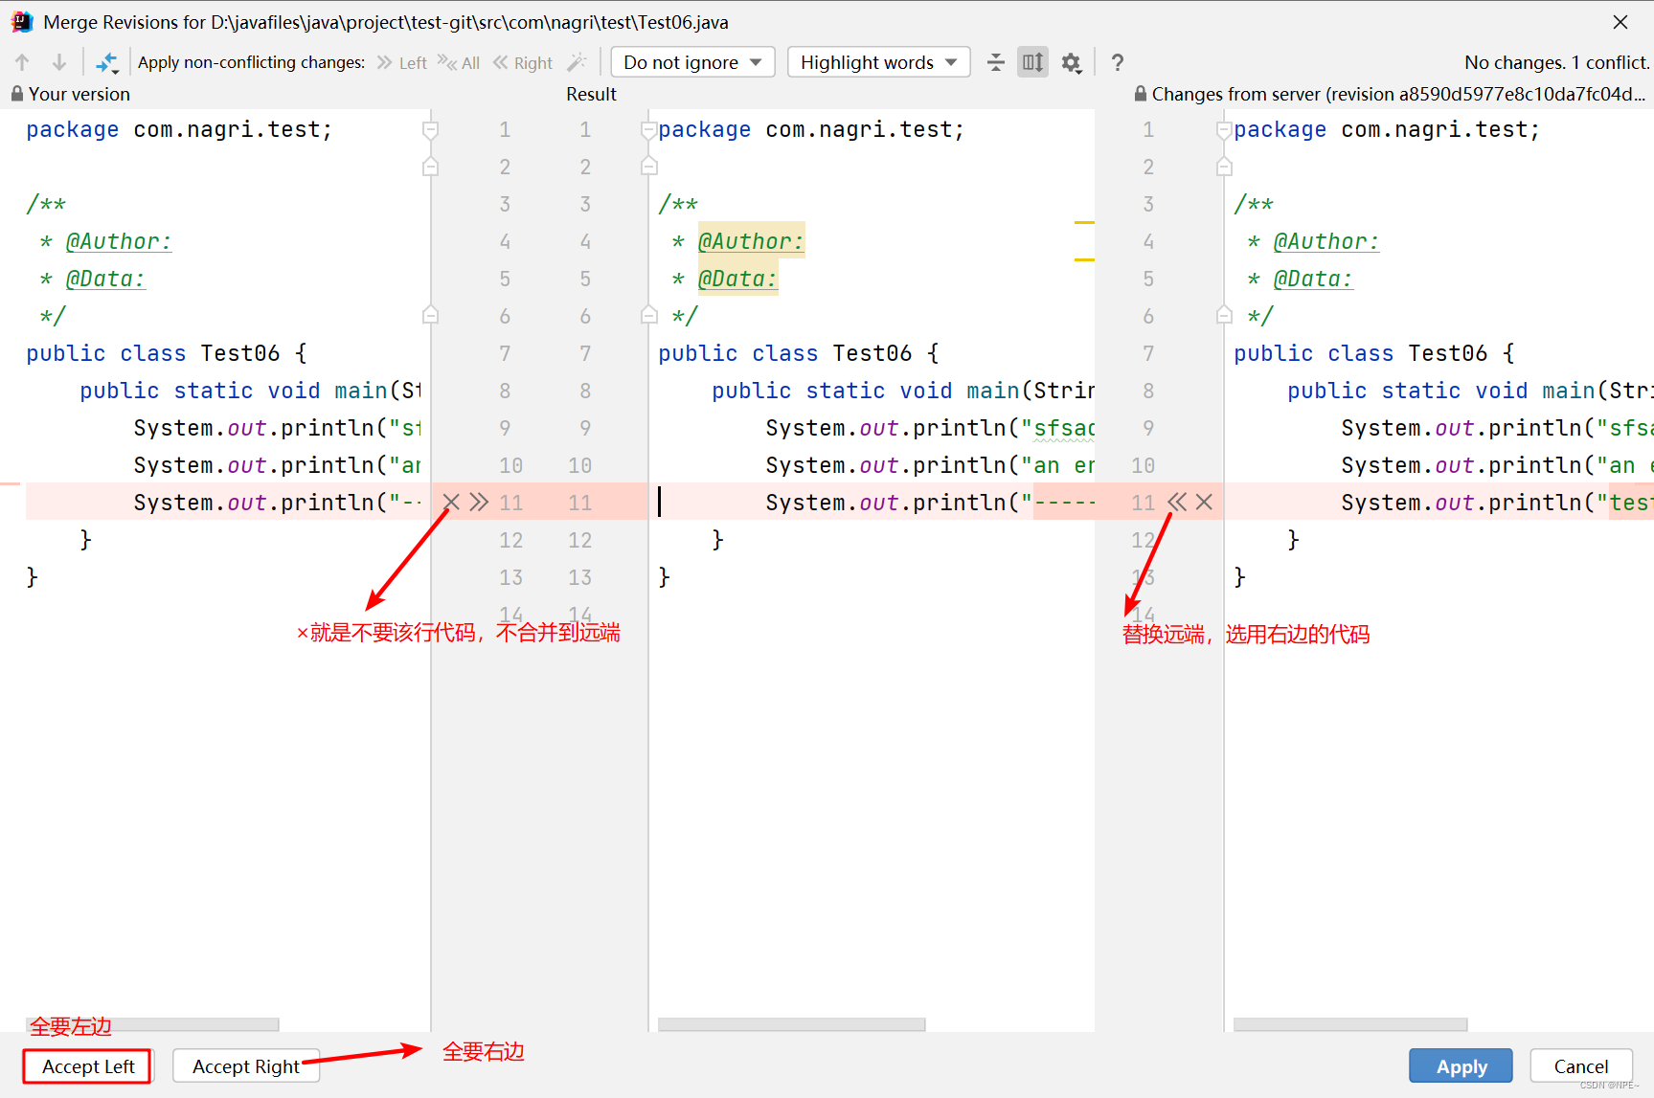The image size is (1654, 1098).
Task: Ignore right change on line 11 with X
Action: [x=1204, y=502]
